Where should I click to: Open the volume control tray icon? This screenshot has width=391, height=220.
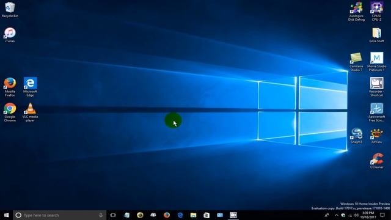click(356, 215)
